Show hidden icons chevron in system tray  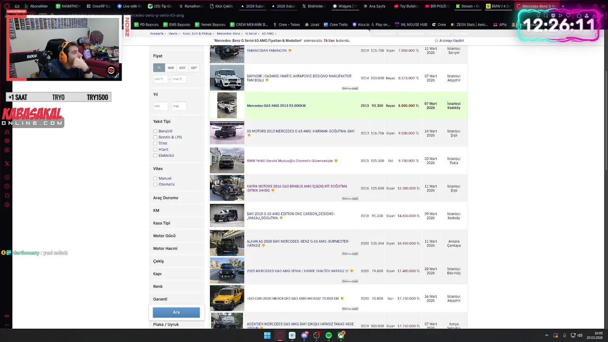click(x=546, y=336)
